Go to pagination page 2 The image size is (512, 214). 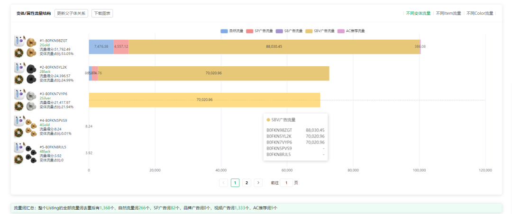click(247, 183)
